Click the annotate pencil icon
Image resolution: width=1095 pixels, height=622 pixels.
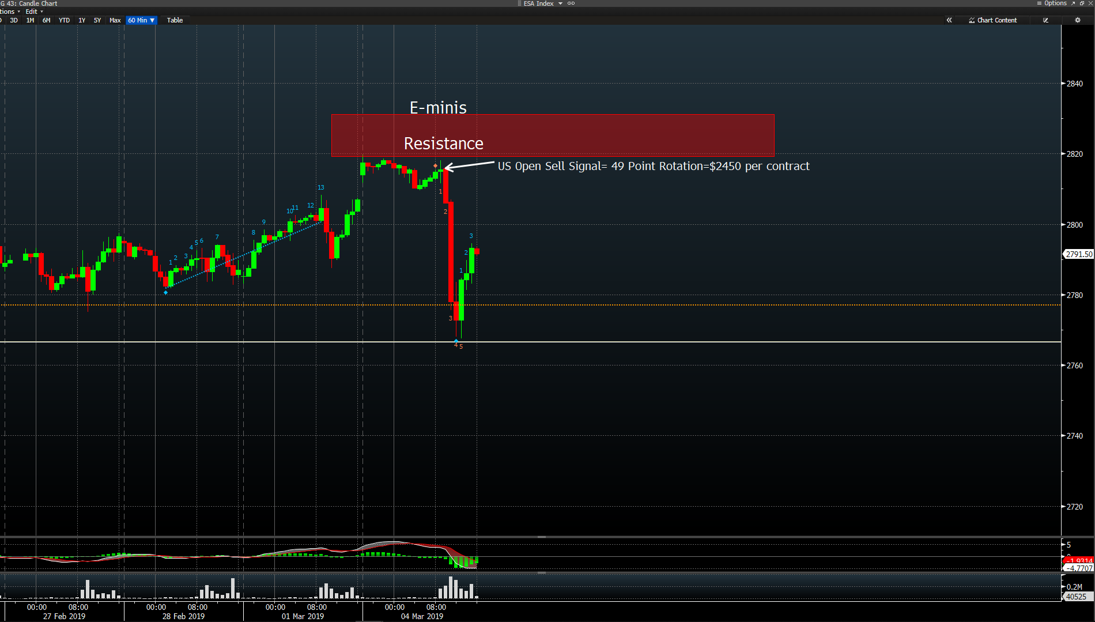1045,20
